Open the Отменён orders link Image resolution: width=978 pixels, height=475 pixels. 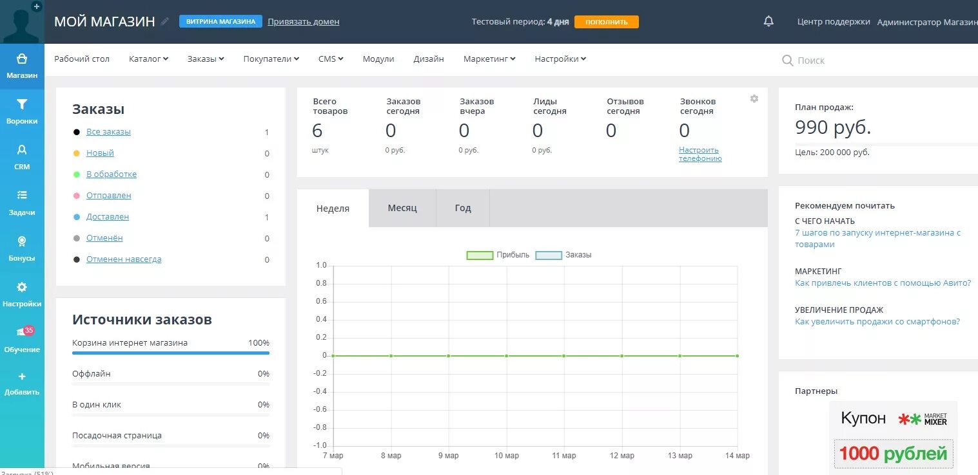tap(104, 237)
